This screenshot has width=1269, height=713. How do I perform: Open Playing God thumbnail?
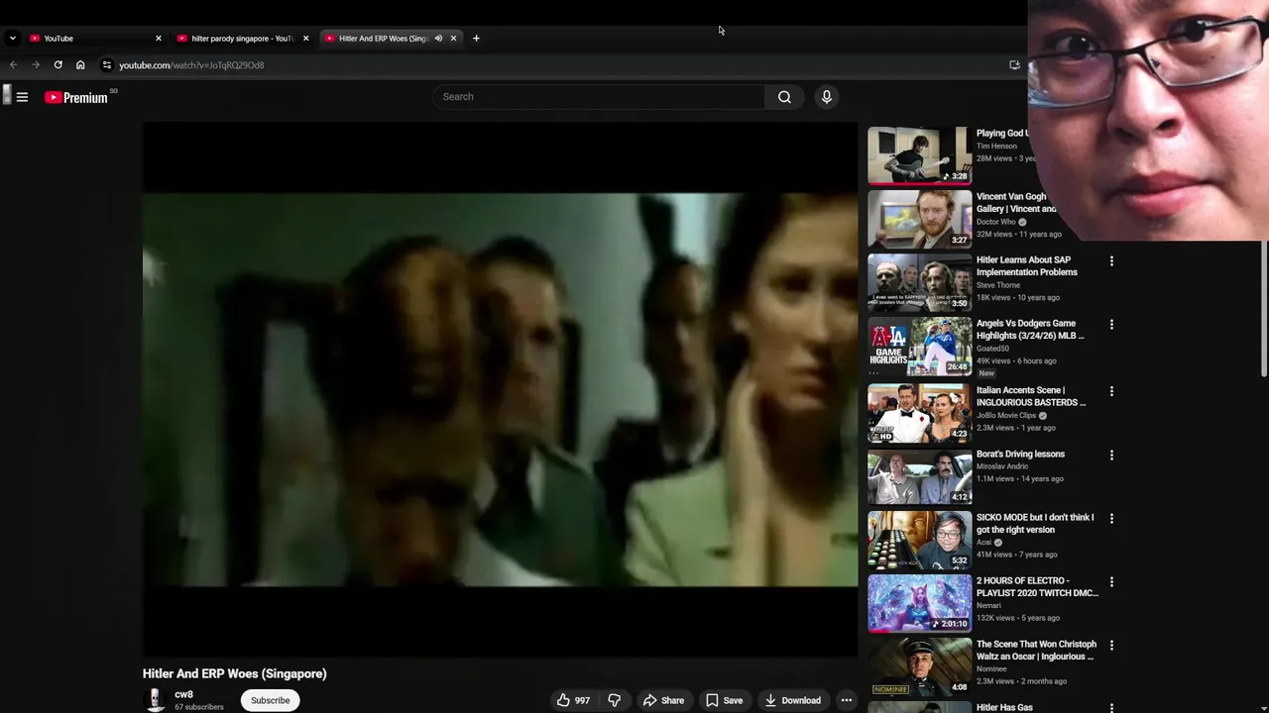pyautogui.click(x=919, y=155)
